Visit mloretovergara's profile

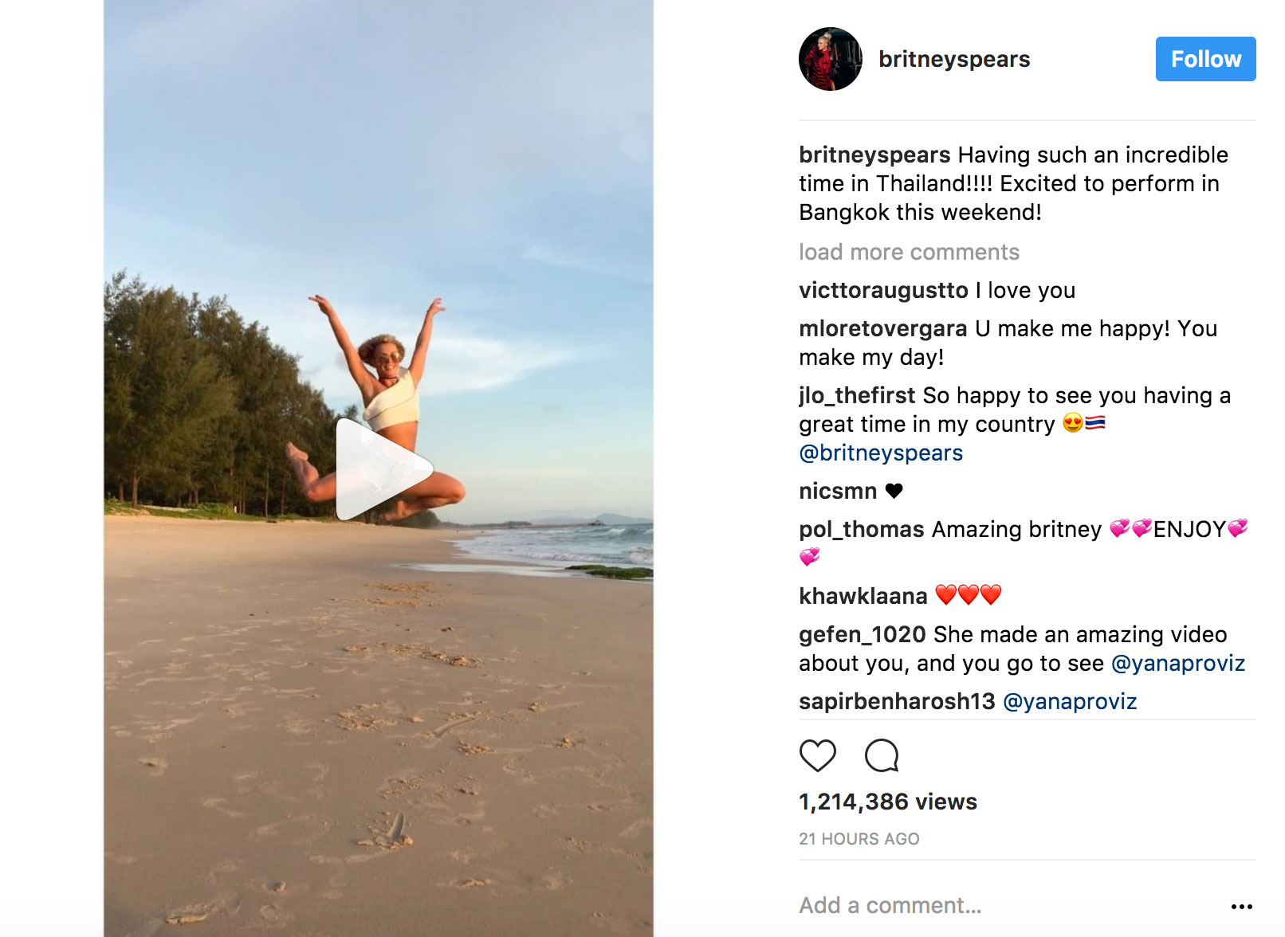click(882, 328)
